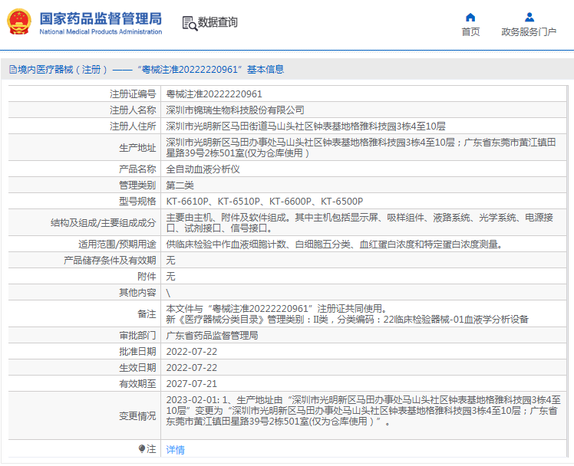The width and height of the screenshot is (574, 466).
Task: Select the 新《医疗器械分类目录》 remark line
Action: click(x=348, y=320)
